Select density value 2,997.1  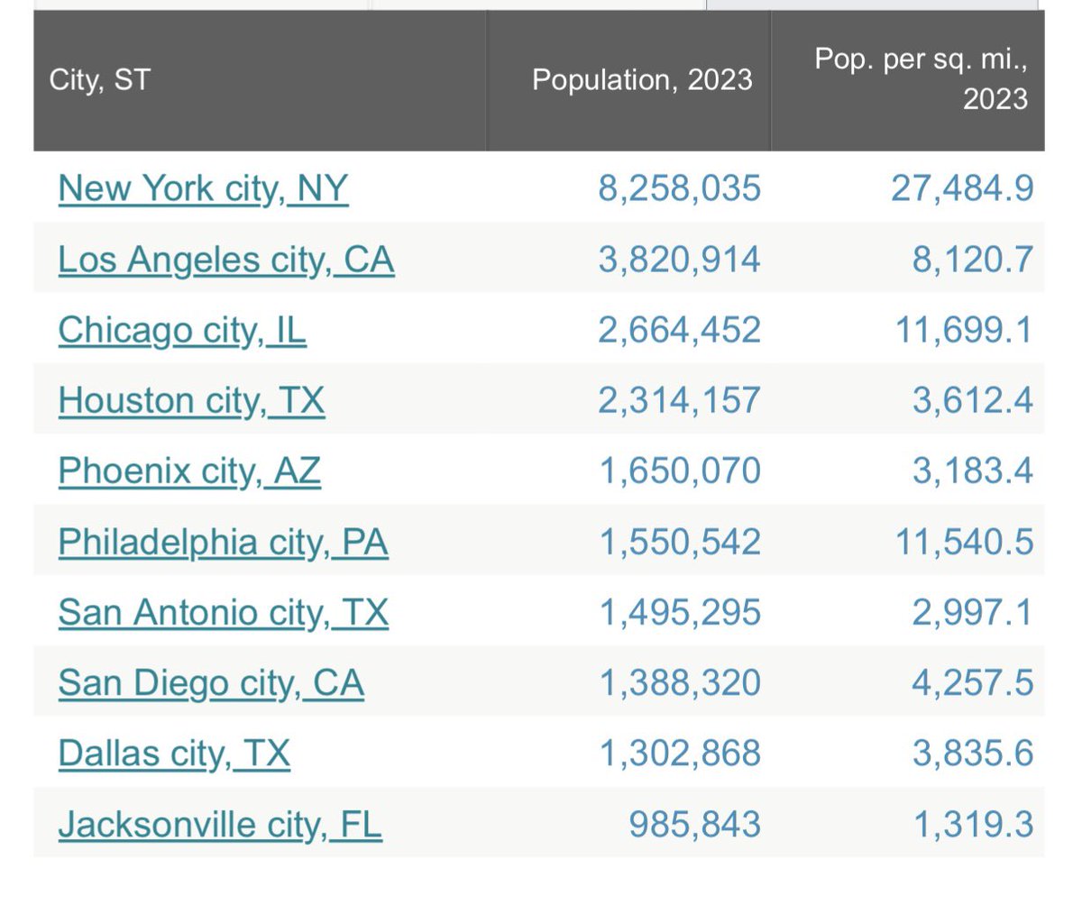click(x=973, y=613)
